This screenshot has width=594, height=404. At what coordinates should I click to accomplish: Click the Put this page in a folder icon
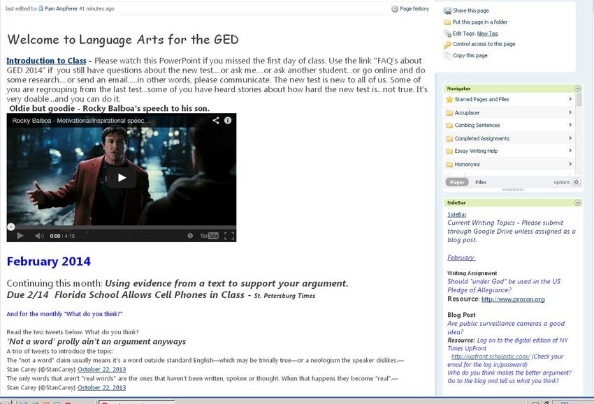pos(447,22)
